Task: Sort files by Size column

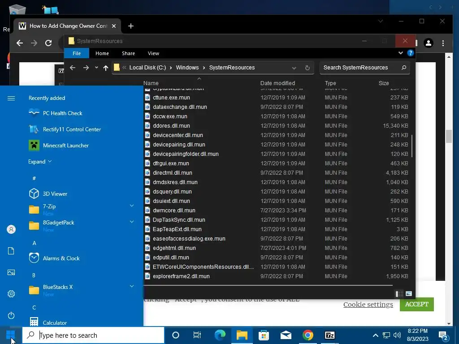Action: click(384, 83)
